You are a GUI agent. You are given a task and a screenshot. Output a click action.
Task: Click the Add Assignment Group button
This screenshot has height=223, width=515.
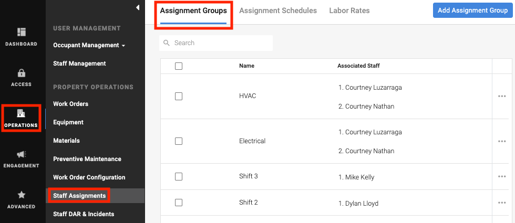pos(472,10)
